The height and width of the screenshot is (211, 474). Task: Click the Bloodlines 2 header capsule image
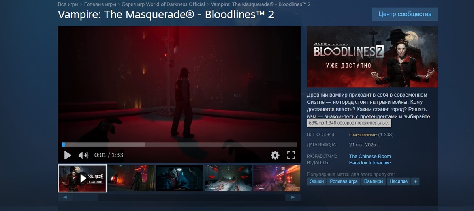pyautogui.click(x=372, y=57)
